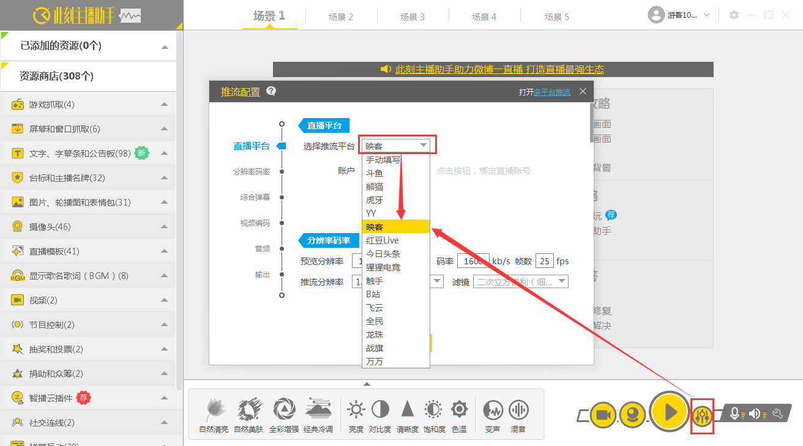Open the 滤镜 filter dropdown

[521, 281]
